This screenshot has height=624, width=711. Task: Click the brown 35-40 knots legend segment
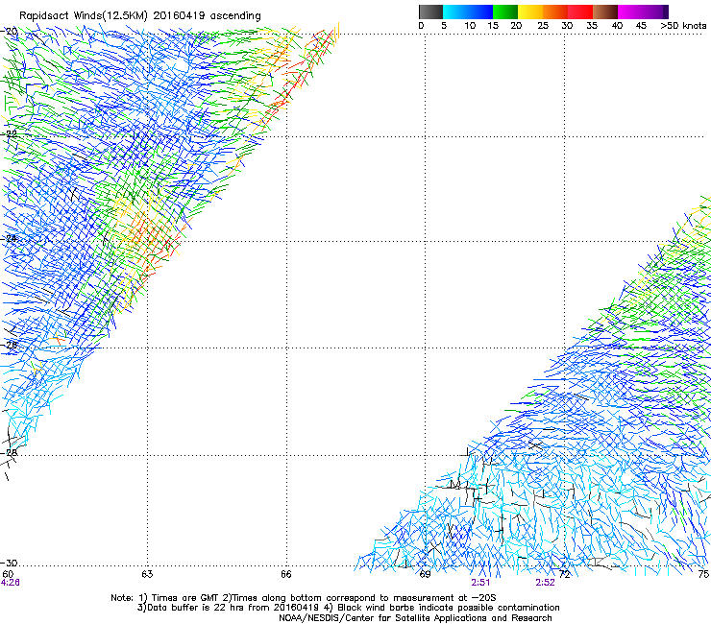605,12
